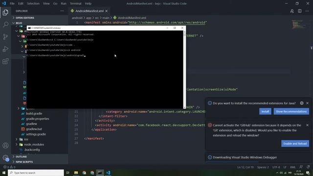Click the 'main' breadcrumb segment

(x=106, y=18)
